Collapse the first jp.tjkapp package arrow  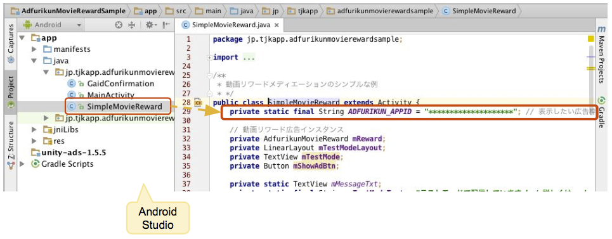(46, 72)
